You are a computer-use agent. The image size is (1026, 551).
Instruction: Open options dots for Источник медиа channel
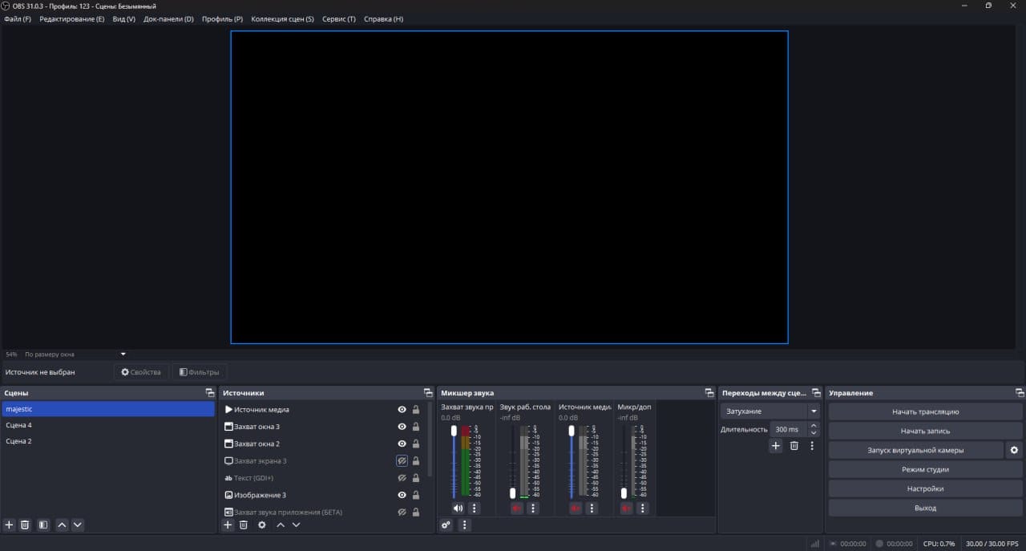pyautogui.click(x=592, y=508)
